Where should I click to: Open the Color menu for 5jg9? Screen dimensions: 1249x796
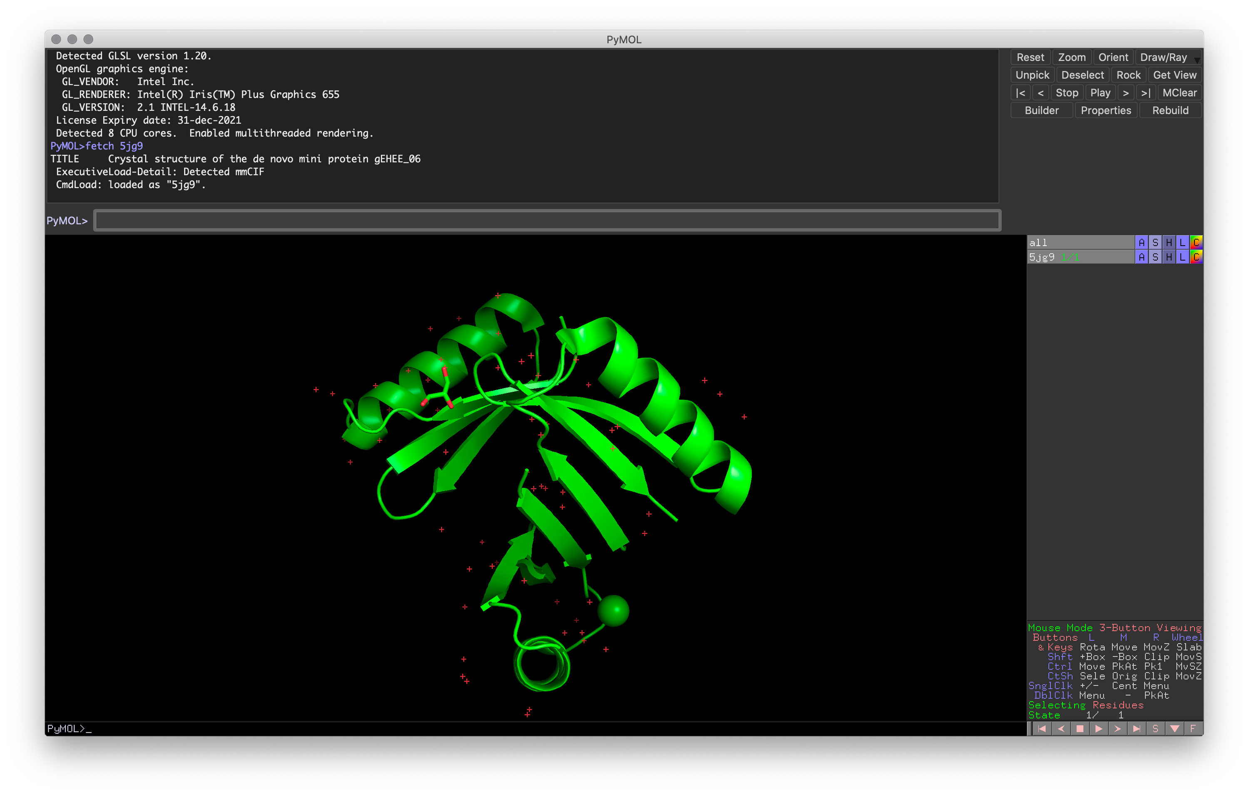coord(1196,257)
